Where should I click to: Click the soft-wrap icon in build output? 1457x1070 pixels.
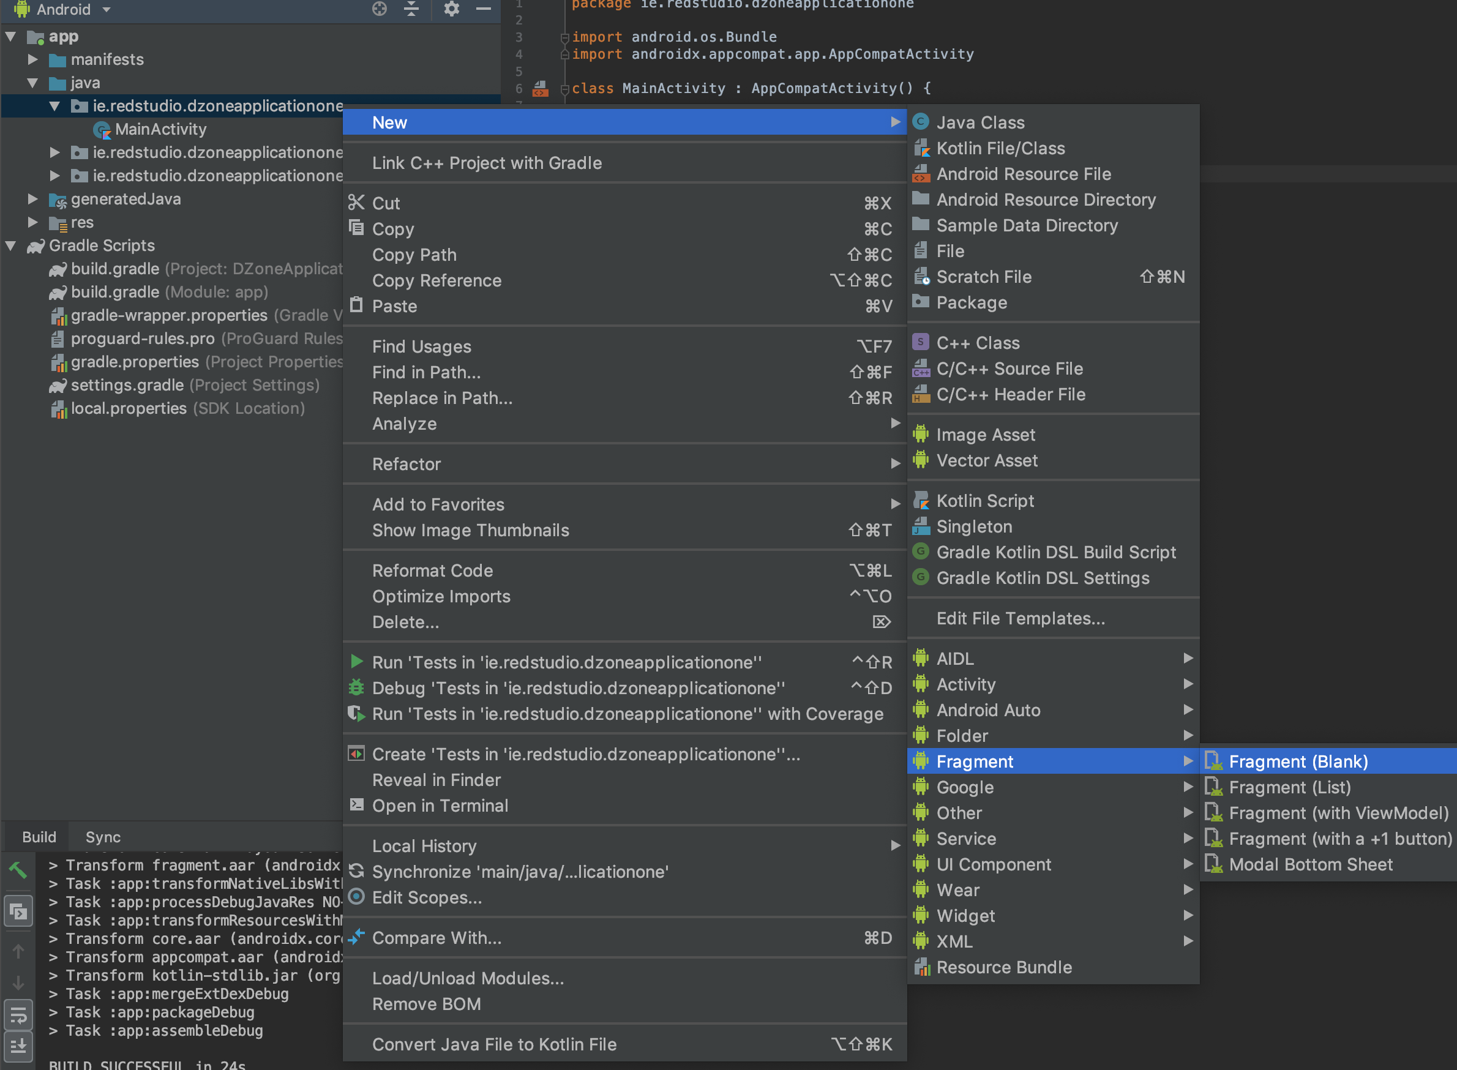click(18, 1015)
